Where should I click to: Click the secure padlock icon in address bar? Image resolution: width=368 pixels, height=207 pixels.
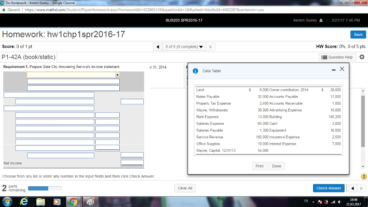click(x=4, y=10)
